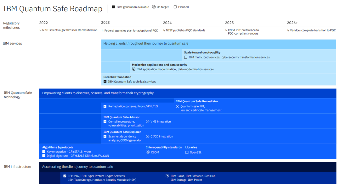
Task: Click the IBM infrastructure row label
Action: click(x=17, y=167)
